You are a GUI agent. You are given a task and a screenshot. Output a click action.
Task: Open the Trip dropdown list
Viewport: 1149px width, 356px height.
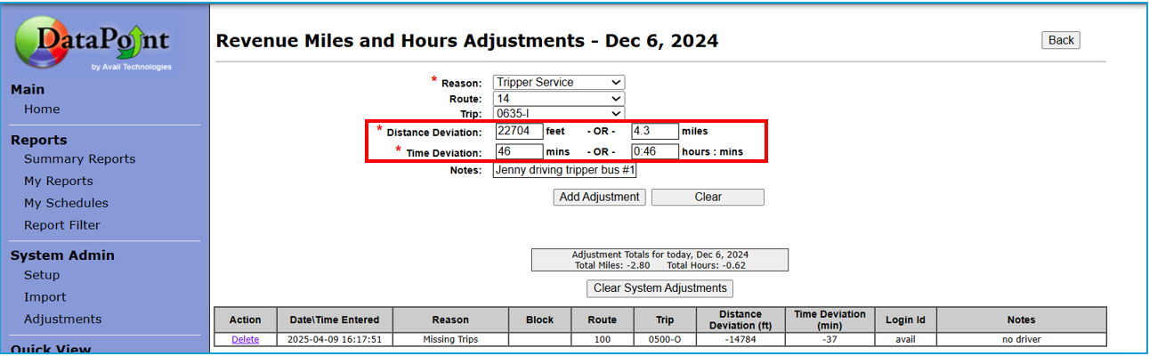pos(558,114)
